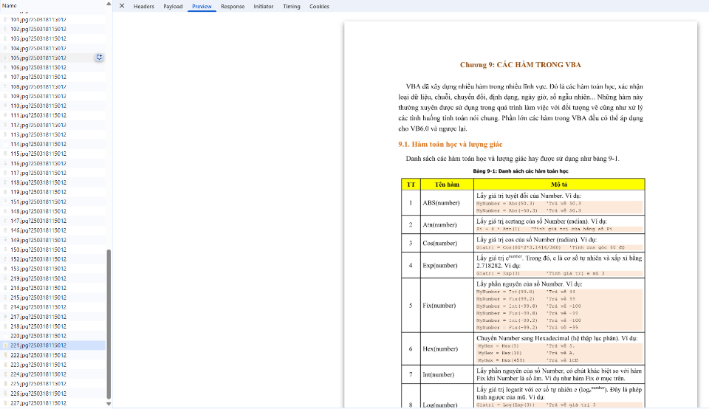
Task: Open the Initiator tab
Action: click(263, 6)
